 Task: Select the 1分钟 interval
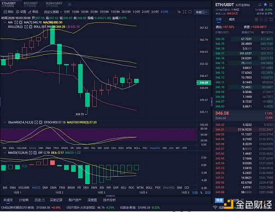76,12
